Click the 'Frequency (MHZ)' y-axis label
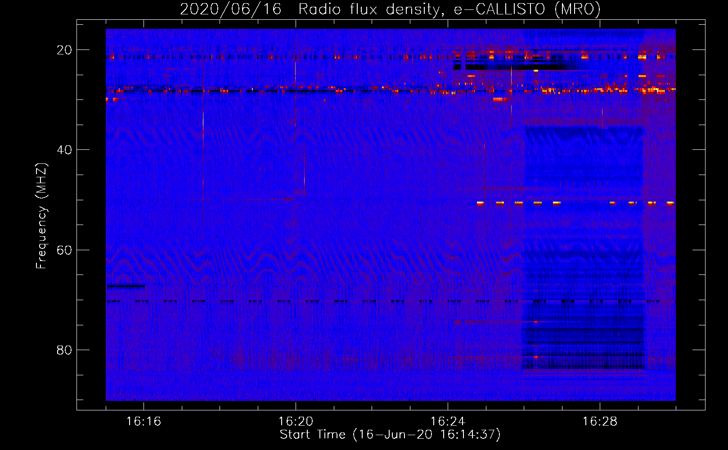 pos(41,216)
